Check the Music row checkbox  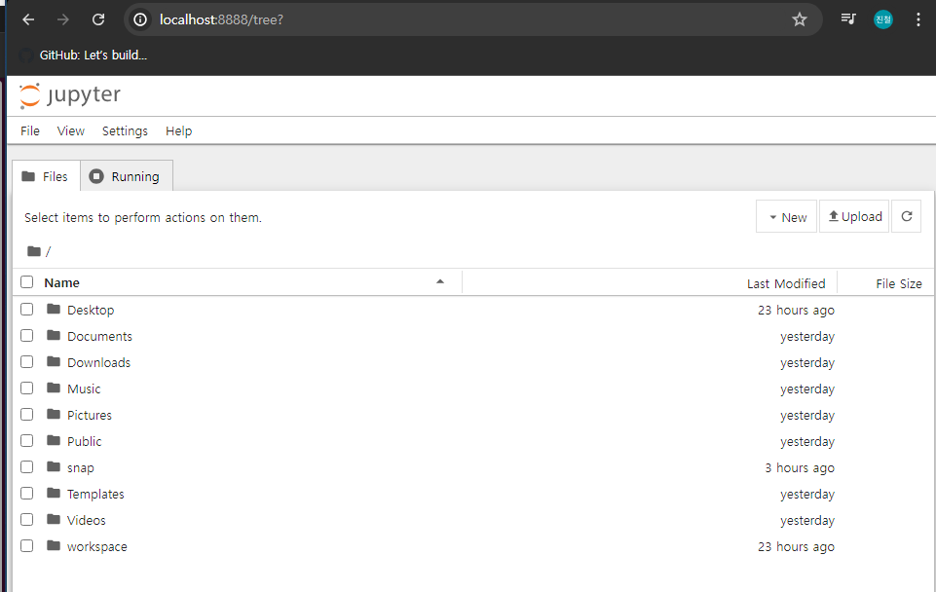pos(27,388)
